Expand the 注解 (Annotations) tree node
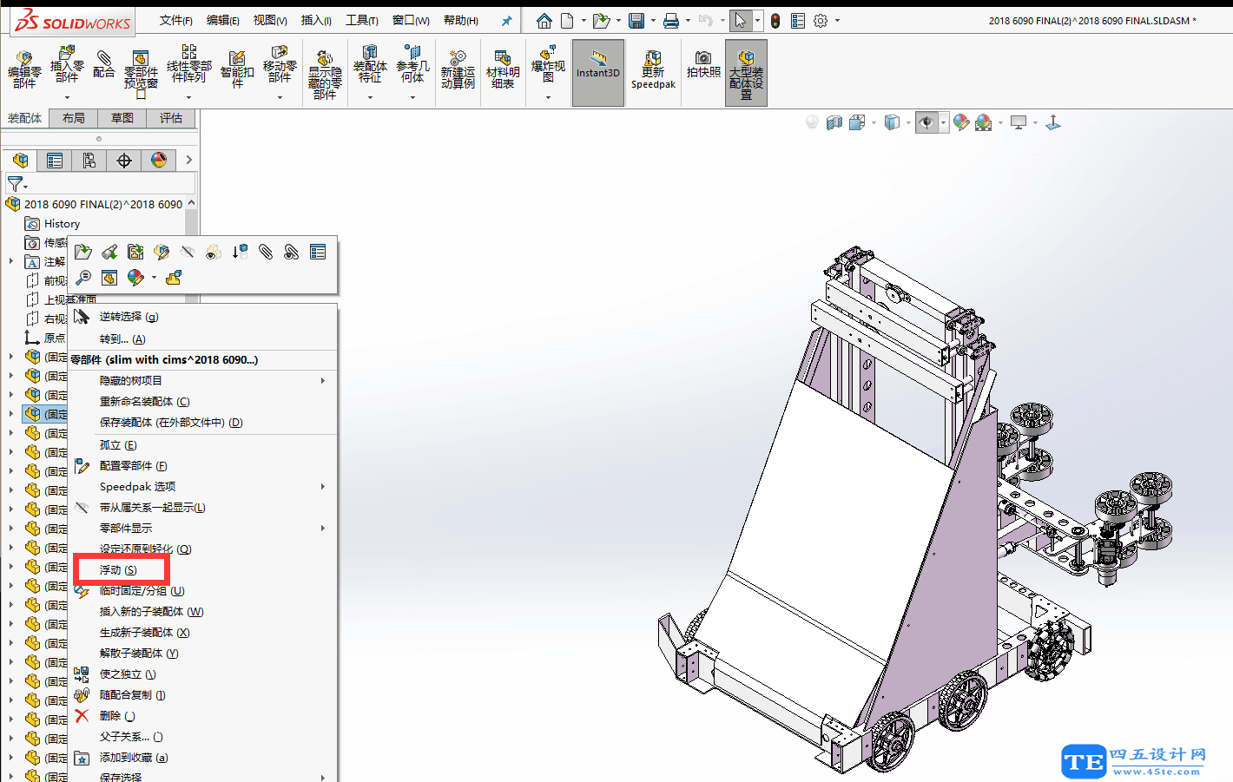Screen dimensions: 1233x782 pos(11,261)
